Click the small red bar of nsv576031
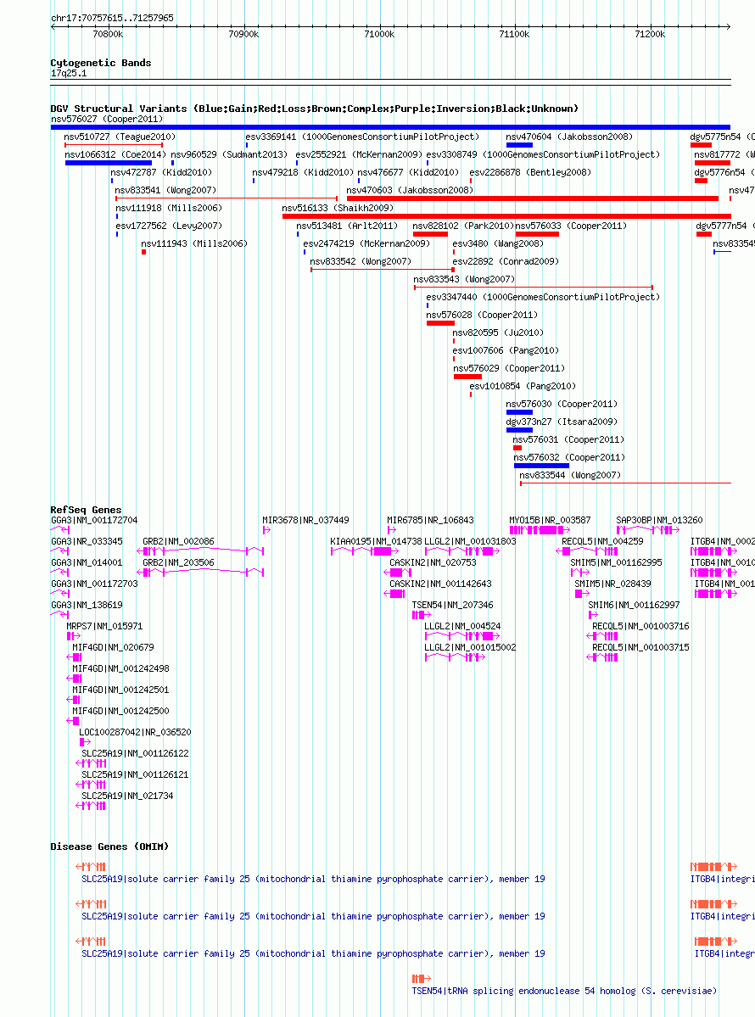This screenshot has width=755, height=1017. (x=517, y=448)
